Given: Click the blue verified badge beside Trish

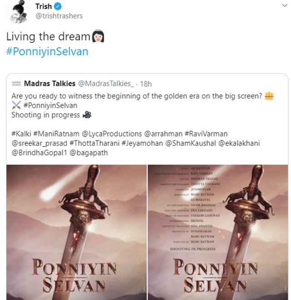Looking at the screenshot, I should coord(58,7).
